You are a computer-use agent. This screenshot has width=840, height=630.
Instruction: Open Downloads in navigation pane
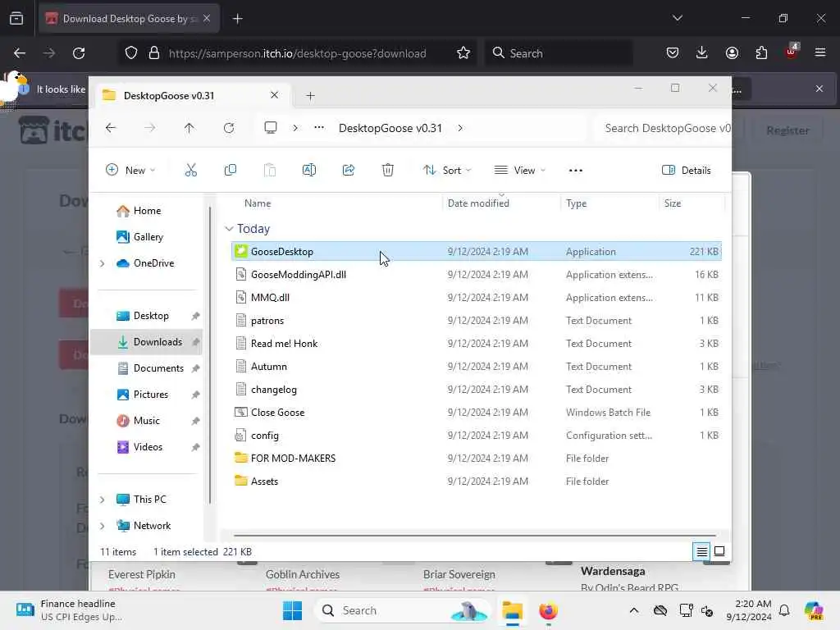pos(147,342)
